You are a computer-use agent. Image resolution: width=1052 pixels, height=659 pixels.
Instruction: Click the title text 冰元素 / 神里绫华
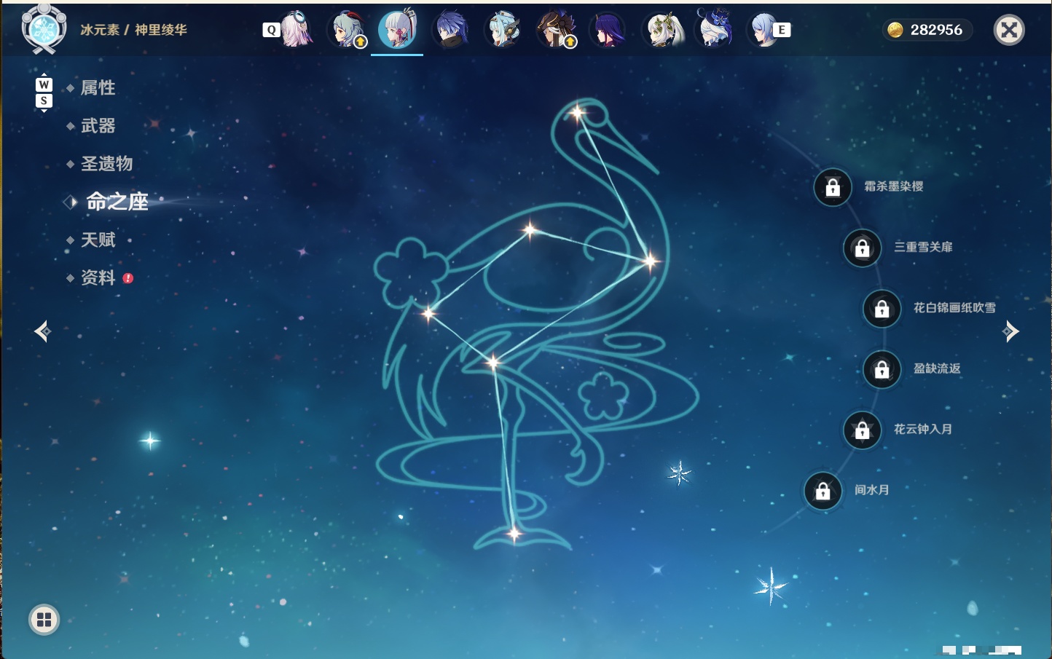[133, 30]
